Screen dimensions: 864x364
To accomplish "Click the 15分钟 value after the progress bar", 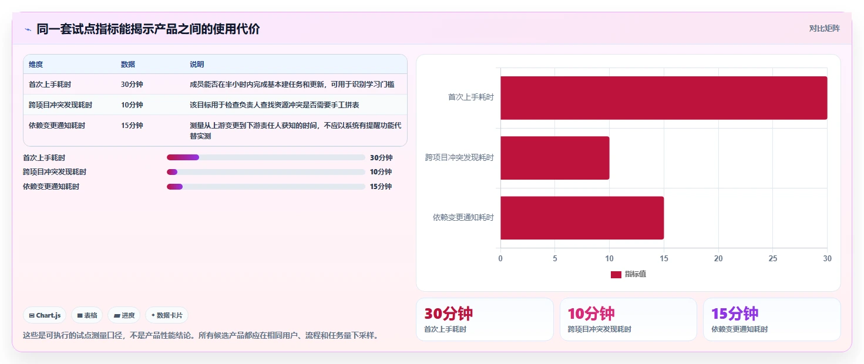I will coord(381,187).
